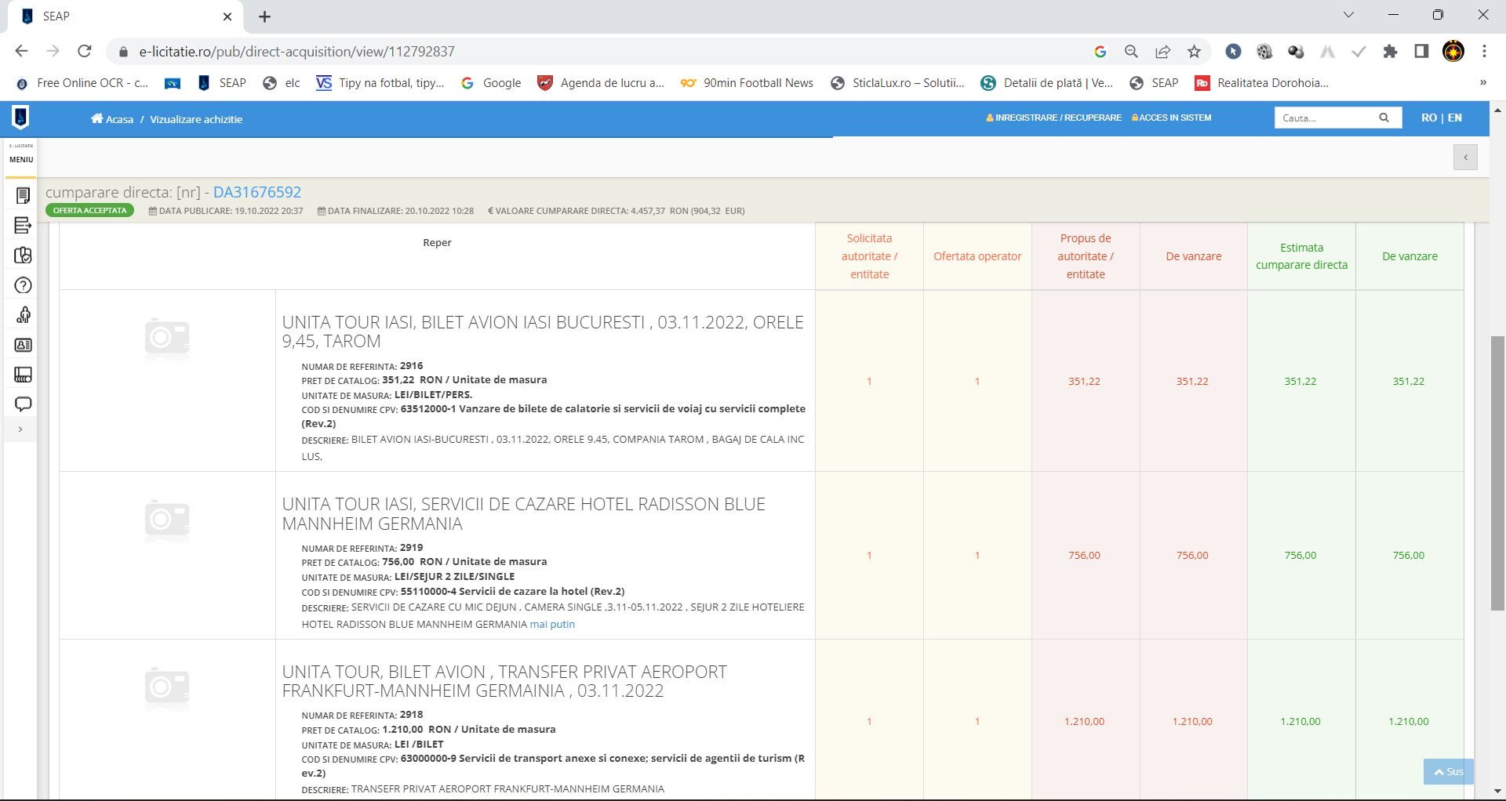Open the zoom magnifier icon in address bar
This screenshot has width=1506, height=801.
tap(1131, 52)
